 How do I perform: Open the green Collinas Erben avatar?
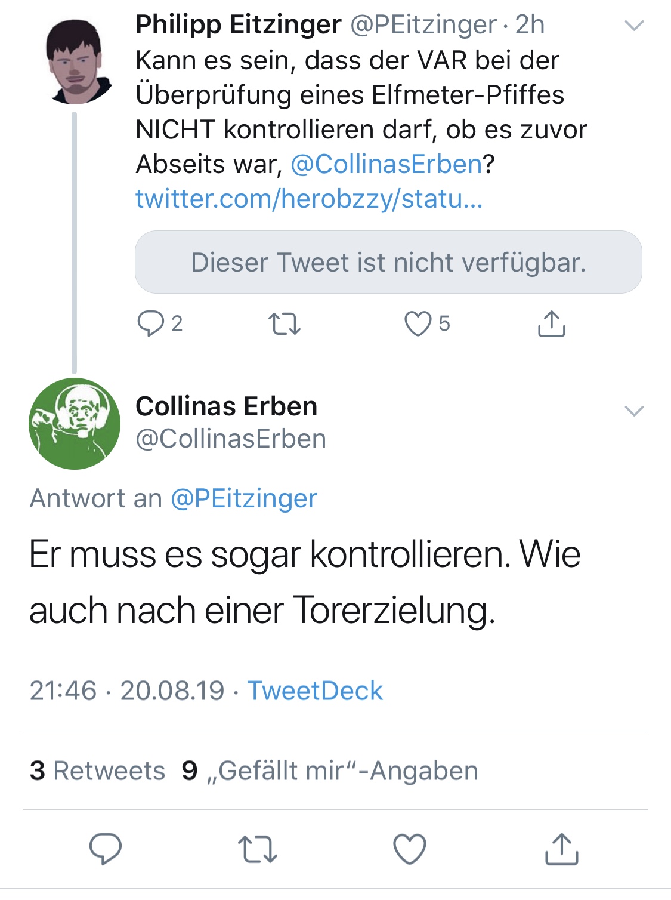point(75,424)
